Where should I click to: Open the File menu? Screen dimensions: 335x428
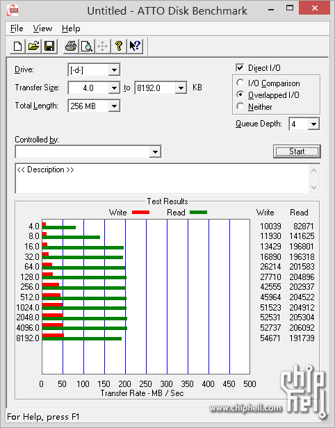[x=17, y=28]
